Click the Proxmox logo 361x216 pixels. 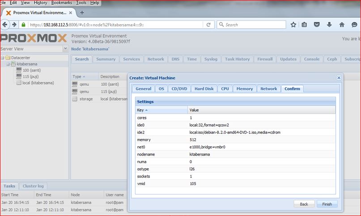[x=34, y=38]
